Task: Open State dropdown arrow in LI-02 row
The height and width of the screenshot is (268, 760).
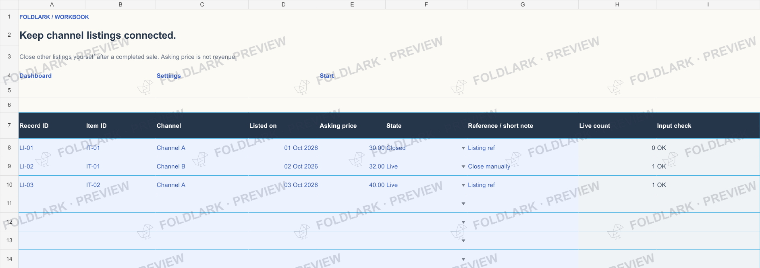Action: pos(463,167)
